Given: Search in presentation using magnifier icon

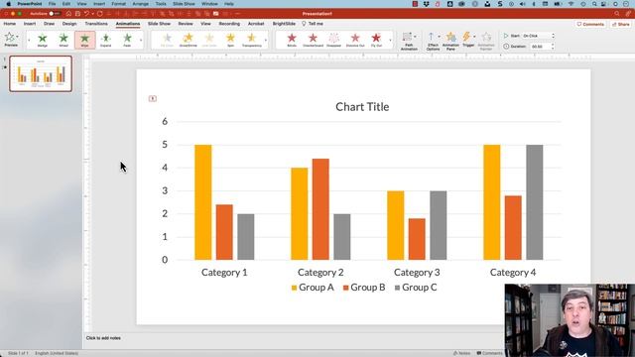Looking at the screenshot, I should (x=617, y=13).
